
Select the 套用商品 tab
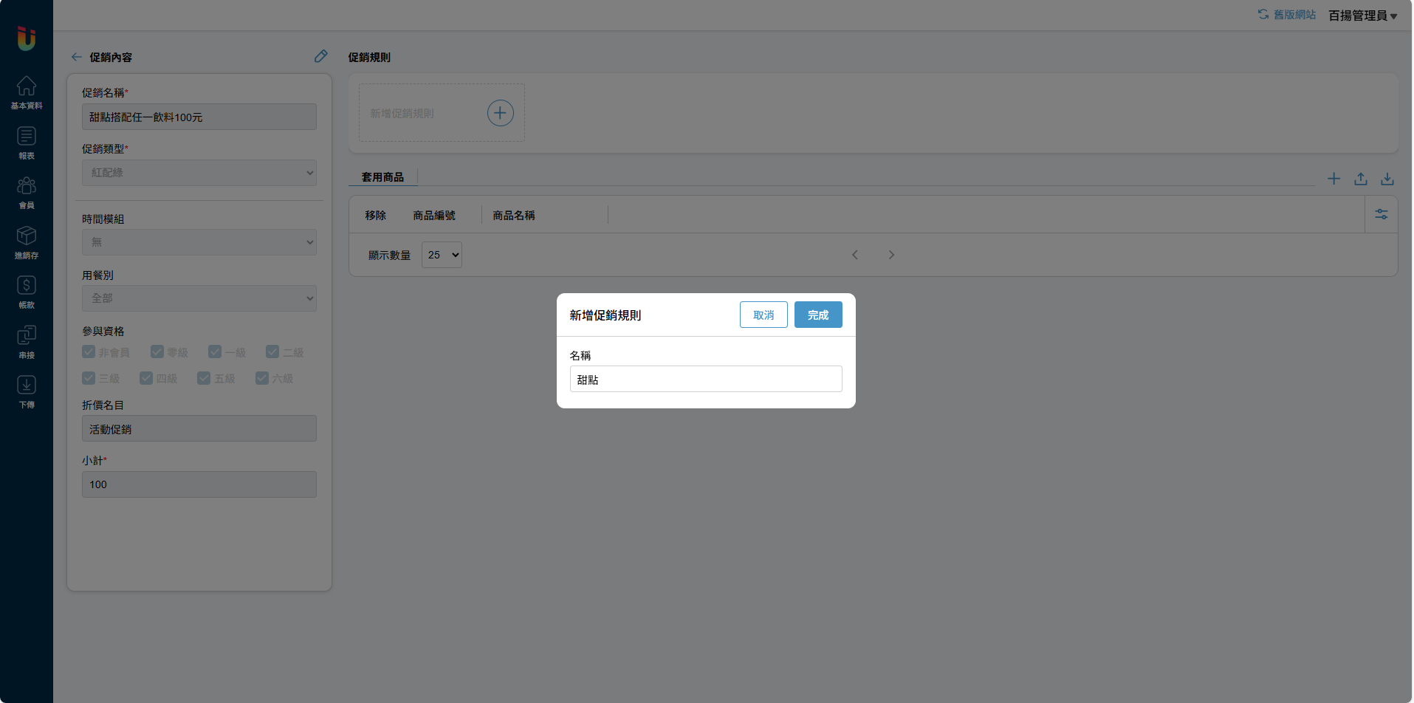(x=382, y=177)
